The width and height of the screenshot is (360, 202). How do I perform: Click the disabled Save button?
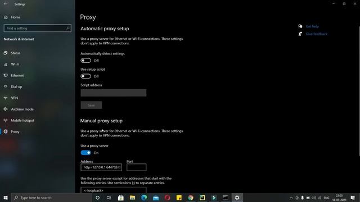tap(91, 105)
